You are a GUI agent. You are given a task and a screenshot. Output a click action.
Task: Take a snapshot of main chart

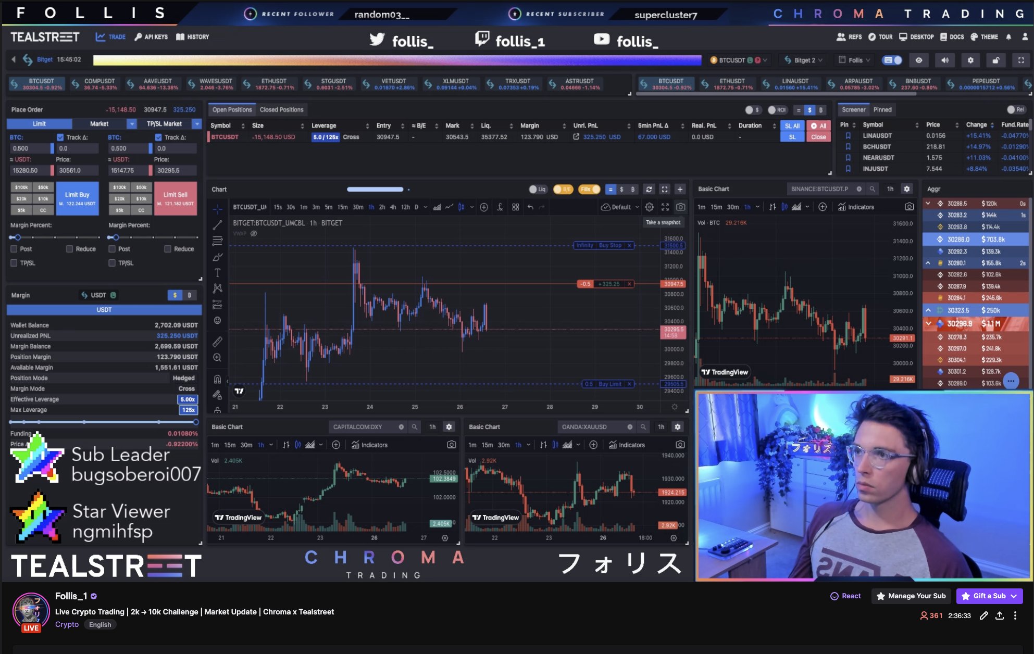[x=680, y=207]
